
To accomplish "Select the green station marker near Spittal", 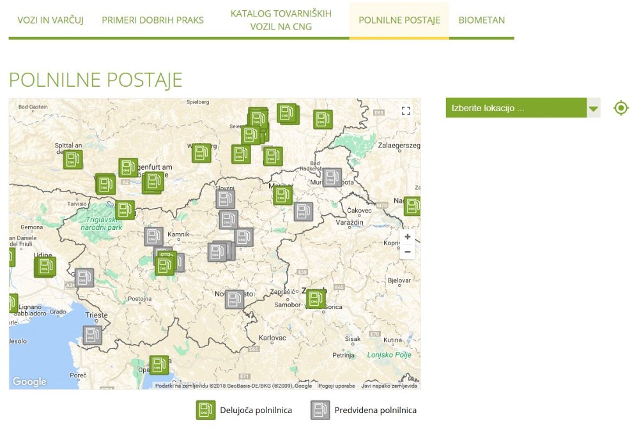I will coord(73,159).
